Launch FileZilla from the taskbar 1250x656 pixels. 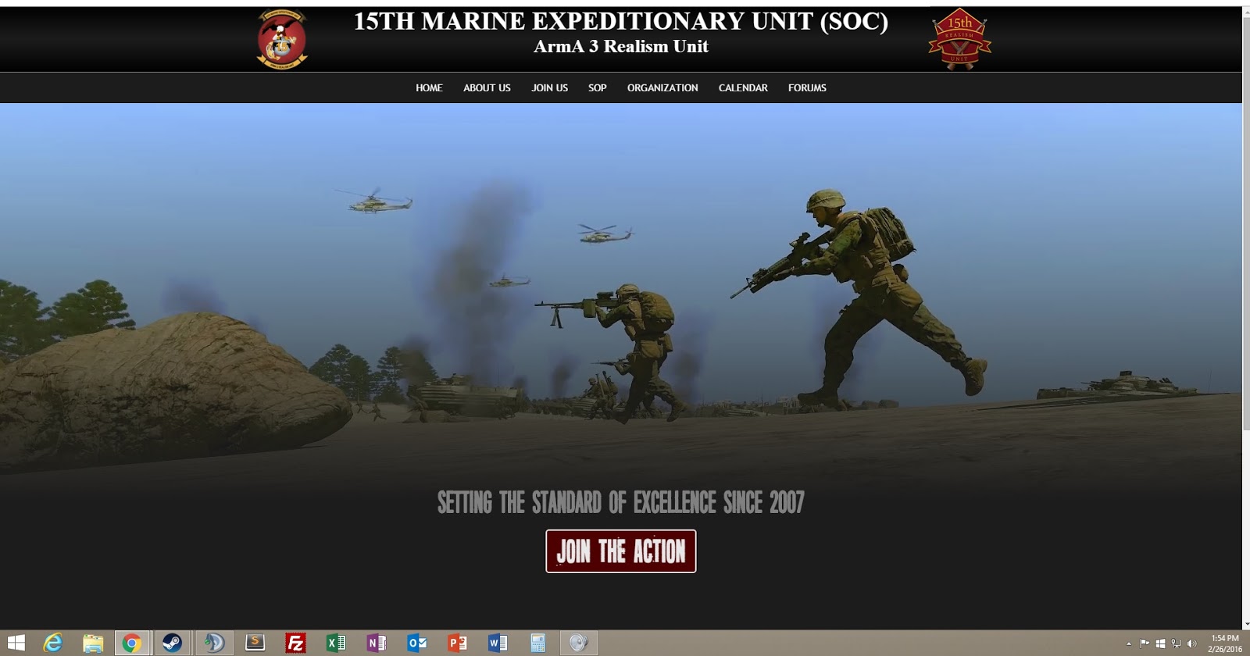click(x=295, y=643)
